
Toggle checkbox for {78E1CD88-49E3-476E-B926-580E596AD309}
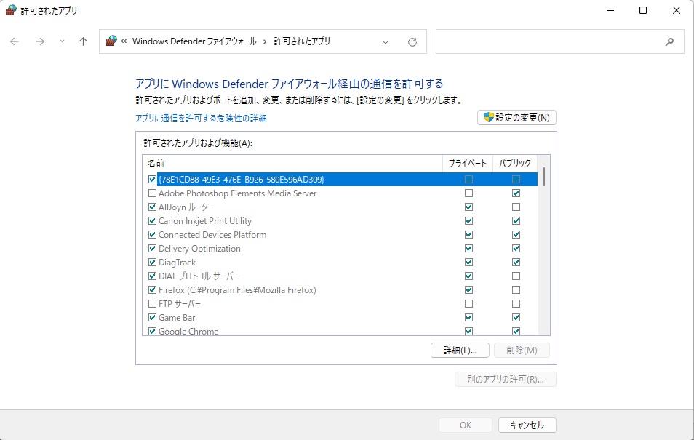[152, 180]
